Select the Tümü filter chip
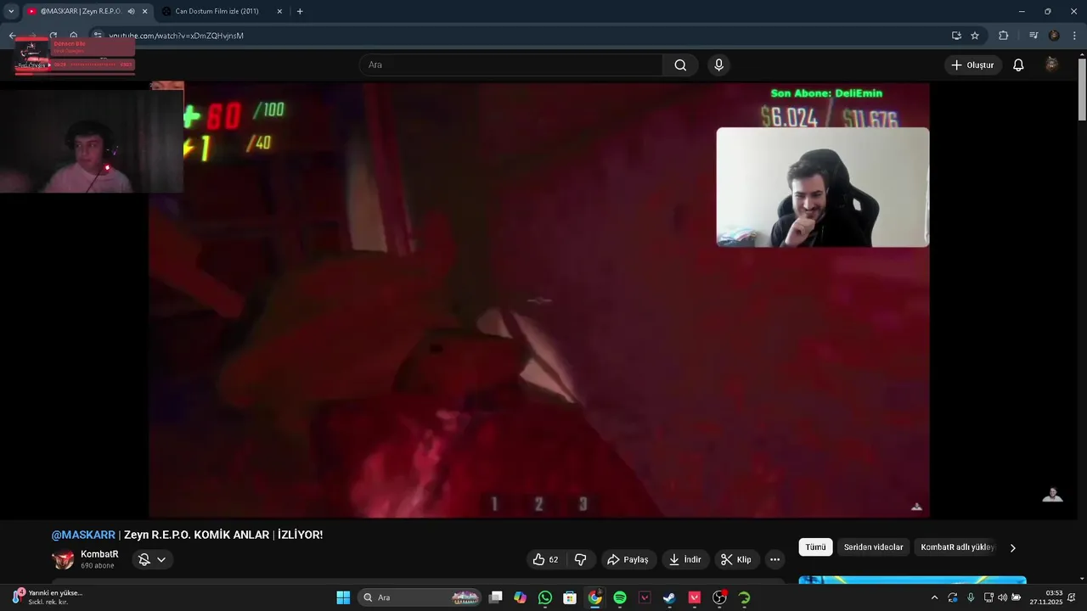The image size is (1087, 611). coord(815,547)
